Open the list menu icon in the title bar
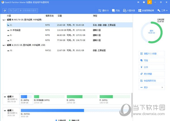 coord(138,2)
